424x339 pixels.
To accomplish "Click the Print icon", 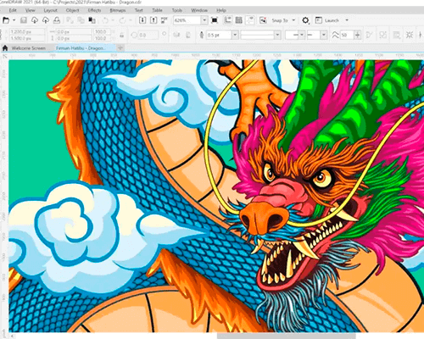I will pyautogui.click(x=57, y=20).
